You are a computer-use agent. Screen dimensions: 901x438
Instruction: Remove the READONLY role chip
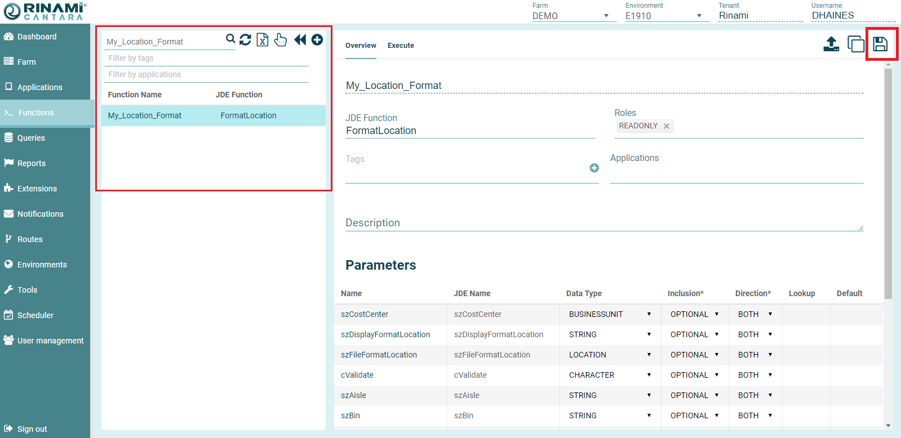tap(667, 126)
